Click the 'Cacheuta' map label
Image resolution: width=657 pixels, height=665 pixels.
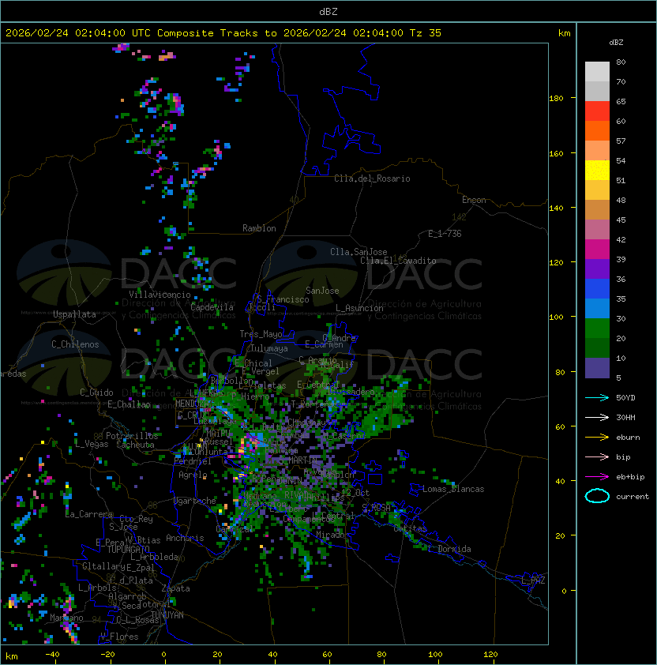[135, 445]
